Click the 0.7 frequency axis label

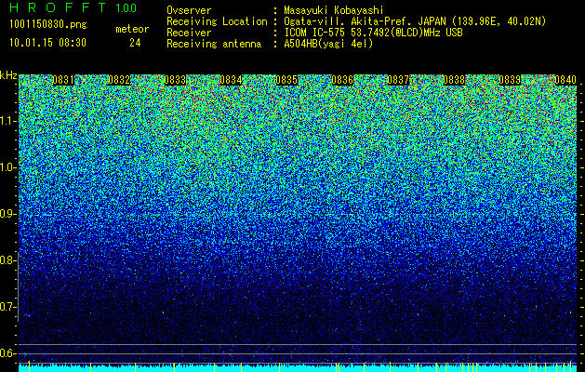[x=7, y=307]
